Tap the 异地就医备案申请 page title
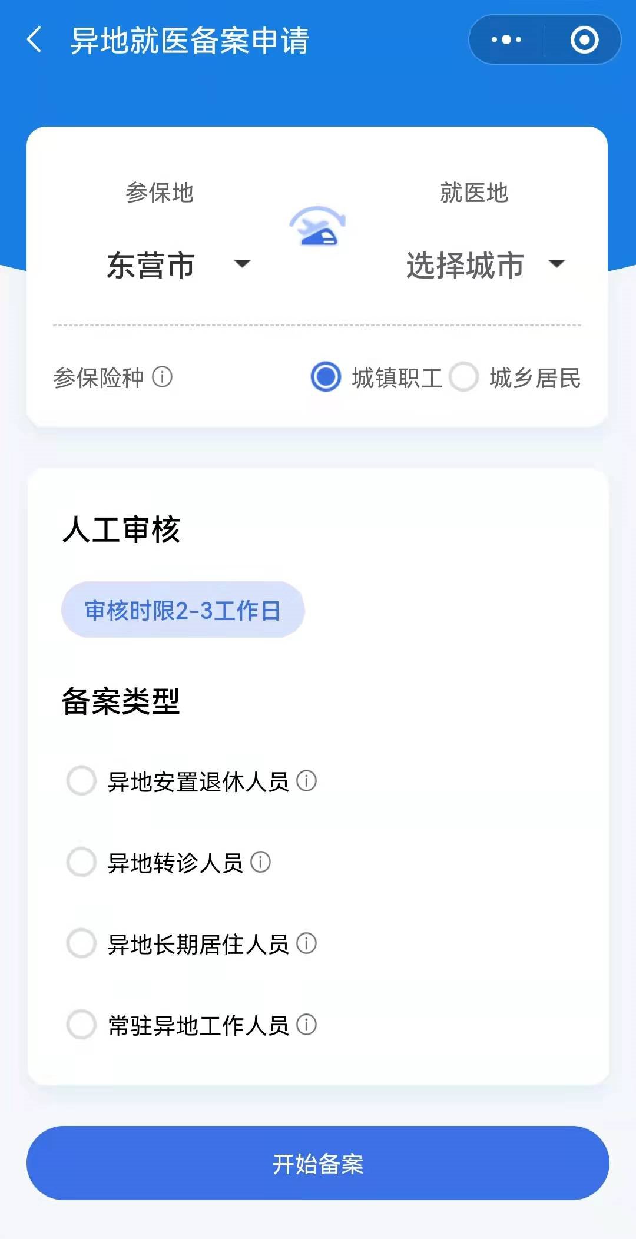The width and height of the screenshot is (636, 1239). pos(190,40)
